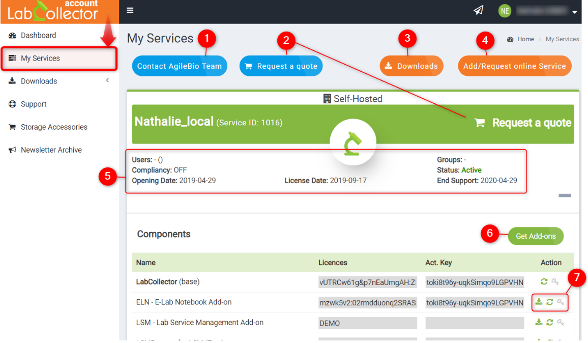Open the paper plane messages icon
The width and height of the screenshot is (588, 343).
click(478, 11)
